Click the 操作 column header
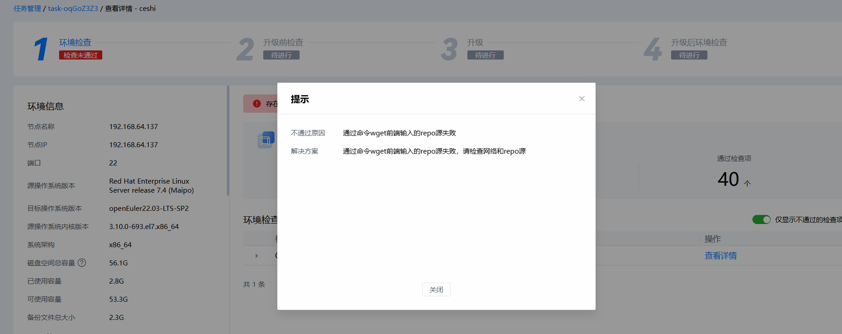The width and height of the screenshot is (842, 334). 712,239
